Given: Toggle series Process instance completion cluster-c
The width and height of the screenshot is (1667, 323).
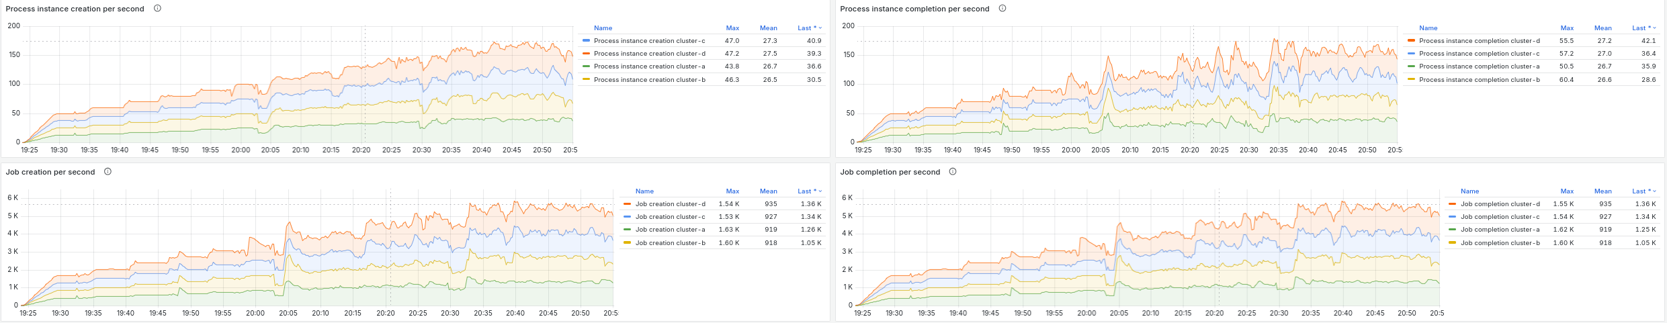Looking at the screenshot, I should [1480, 53].
